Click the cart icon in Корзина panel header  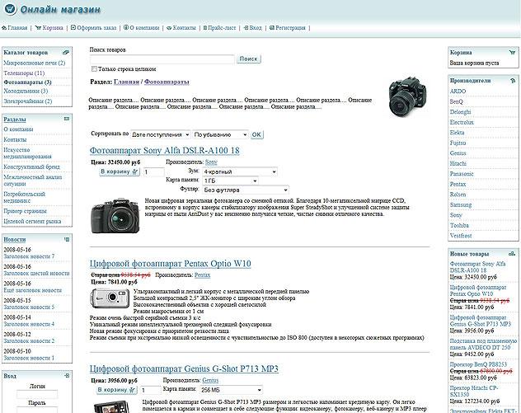coord(512,53)
